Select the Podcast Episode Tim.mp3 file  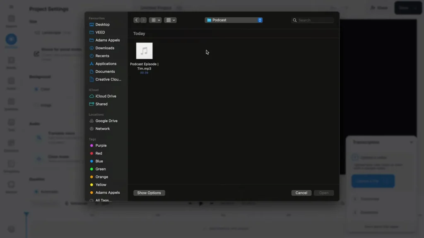[x=144, y=51]
